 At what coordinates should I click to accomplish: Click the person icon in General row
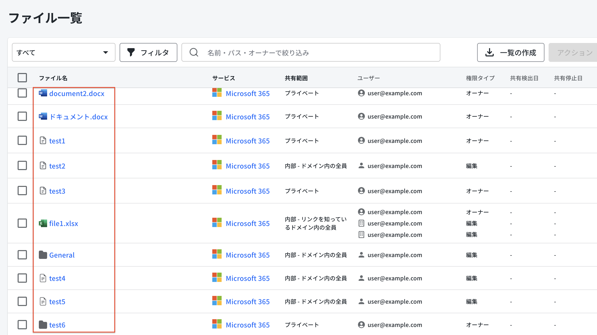(x=361, y=255)
